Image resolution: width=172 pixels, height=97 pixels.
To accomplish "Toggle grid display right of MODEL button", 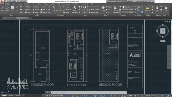I will pos(65,96).
